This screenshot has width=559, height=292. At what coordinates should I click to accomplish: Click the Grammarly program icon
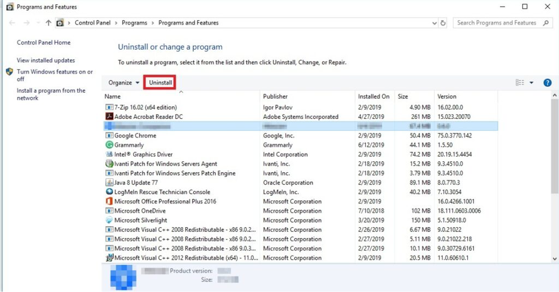coord(109,145)
